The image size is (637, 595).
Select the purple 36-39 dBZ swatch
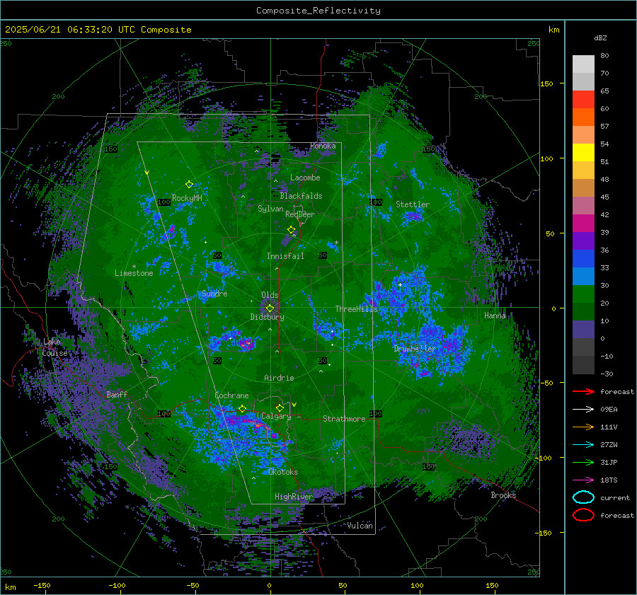583,241
